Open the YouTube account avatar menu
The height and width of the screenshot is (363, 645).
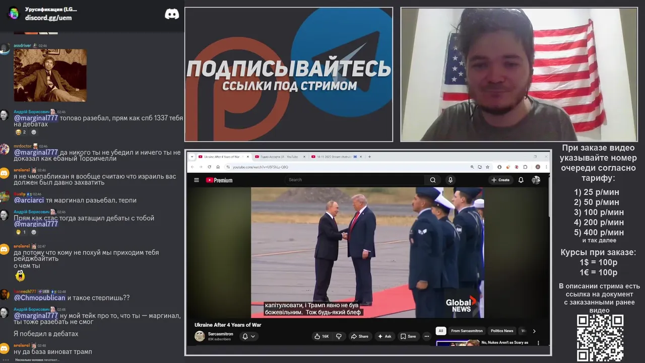click(536, 180)
